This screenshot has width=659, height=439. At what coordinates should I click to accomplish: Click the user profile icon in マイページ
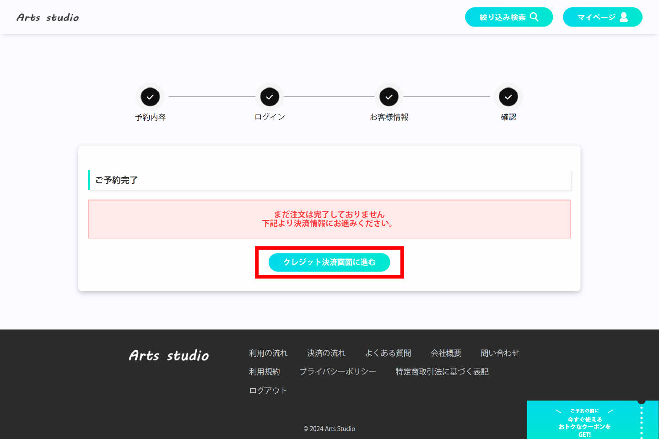click(x=624, y=17)
